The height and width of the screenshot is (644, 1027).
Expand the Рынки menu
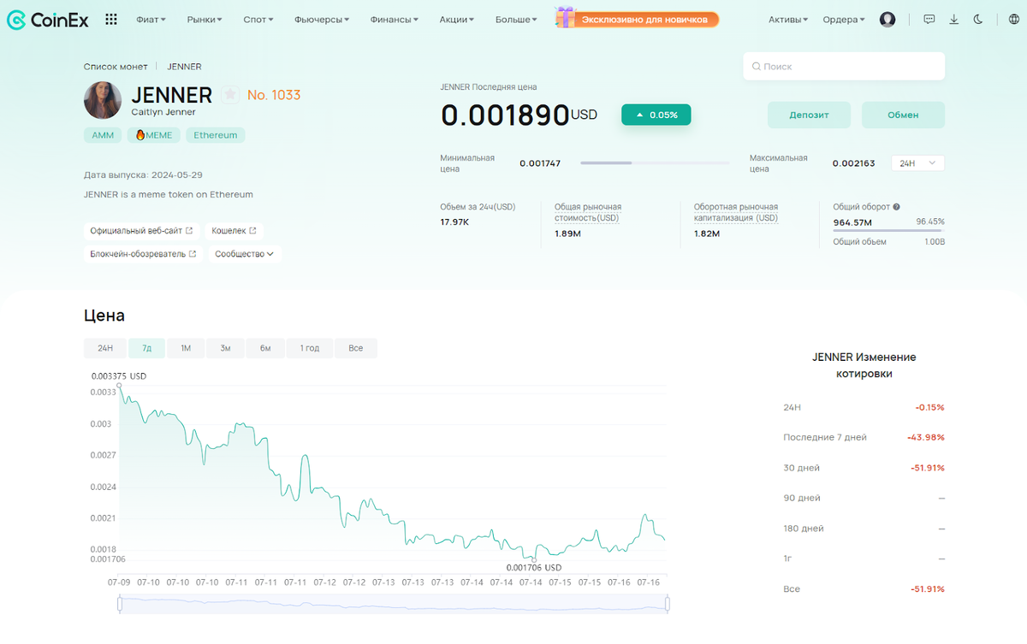[x=205, y=19]
